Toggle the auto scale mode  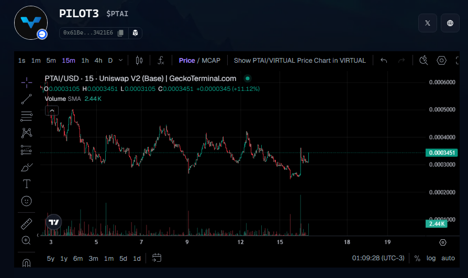coord(448,258)
